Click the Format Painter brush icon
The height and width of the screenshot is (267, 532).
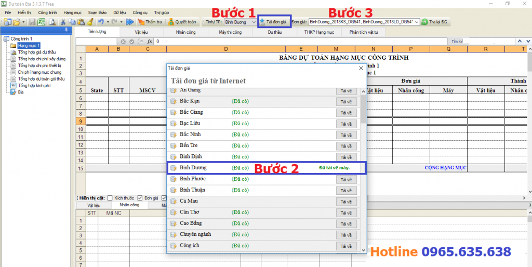(x=90, y=22)
